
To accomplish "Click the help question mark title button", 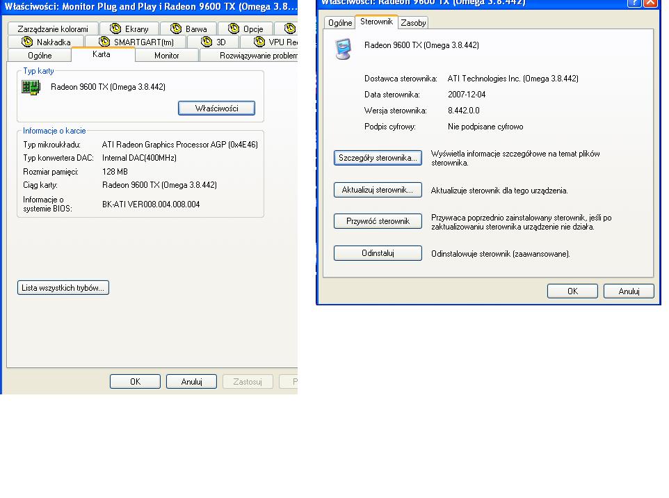I will (x=634, y=3).
